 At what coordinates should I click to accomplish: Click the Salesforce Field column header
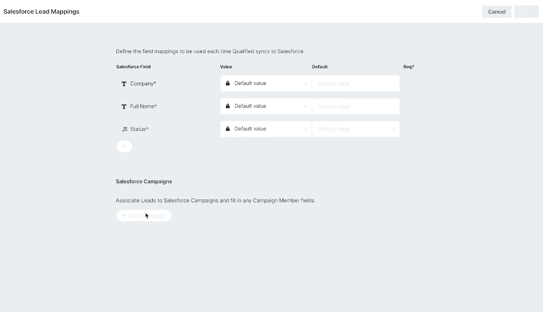point(133,67)
